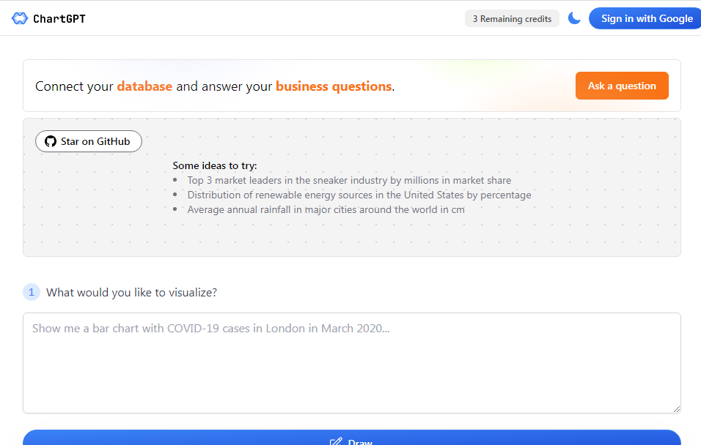Viewport: 701px width, 445px height.
Task: Click the pencil icon on the Draw button
Action: (337, 441)
